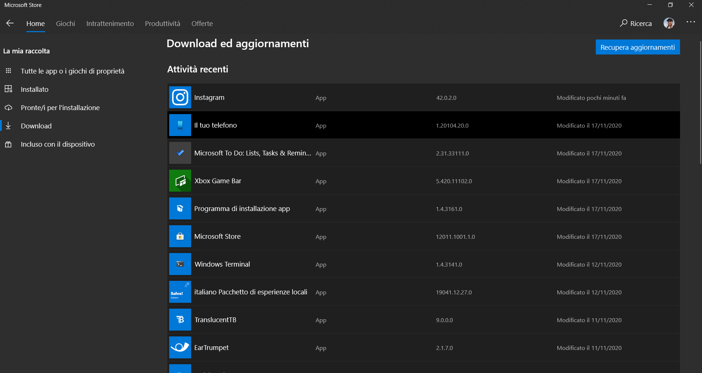Viewport: 702px width, 373px height.
Task: Select 'Pronte/i per l'installazione'
Action: click(x=60, y=108)
